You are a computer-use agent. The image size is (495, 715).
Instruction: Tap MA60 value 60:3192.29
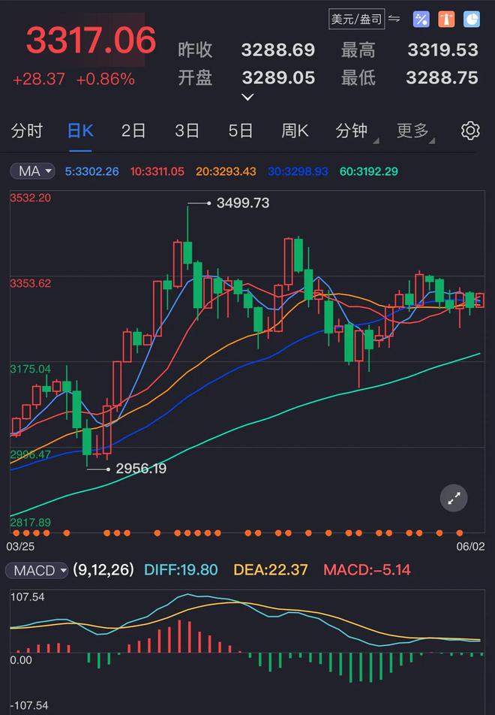click(x=369, y=171)
